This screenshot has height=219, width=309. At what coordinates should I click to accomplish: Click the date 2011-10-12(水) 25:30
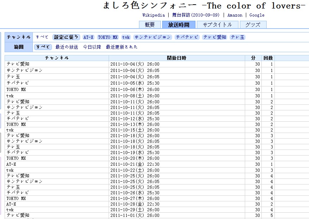[x=135, y=119]
